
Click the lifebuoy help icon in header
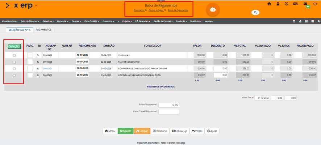click(x=286, y=4)
